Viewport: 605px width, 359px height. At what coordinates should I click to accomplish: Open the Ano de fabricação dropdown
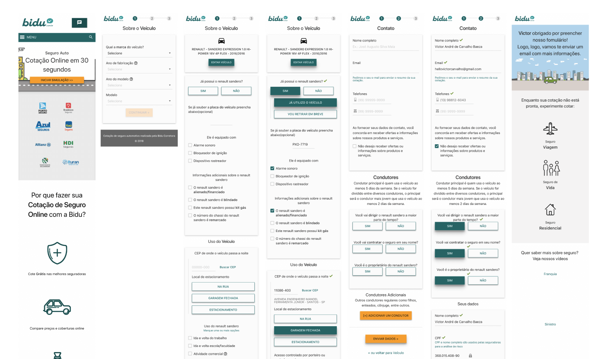139,69
